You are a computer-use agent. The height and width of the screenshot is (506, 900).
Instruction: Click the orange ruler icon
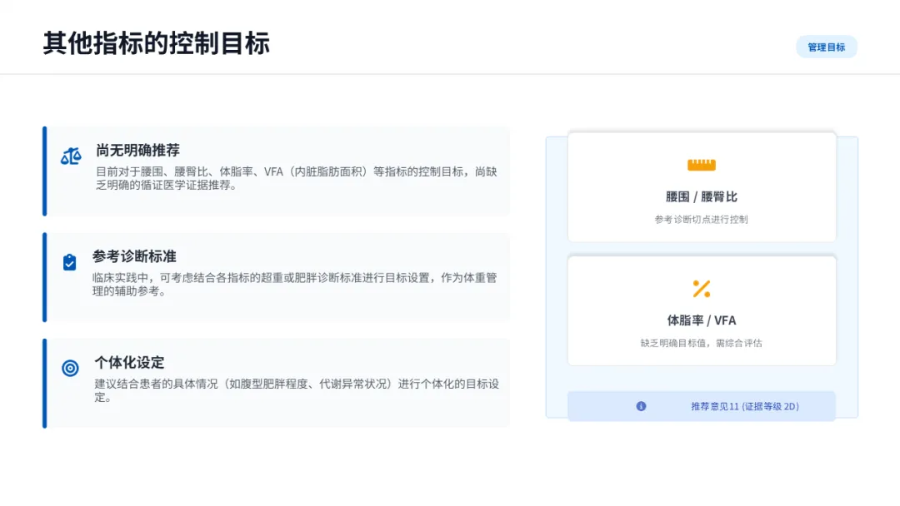[x=702, y=165]
